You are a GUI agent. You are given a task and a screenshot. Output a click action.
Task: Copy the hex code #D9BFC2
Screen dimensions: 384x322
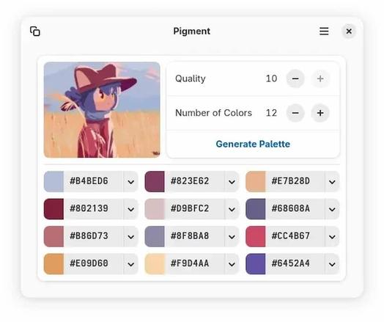coord(190,208)
